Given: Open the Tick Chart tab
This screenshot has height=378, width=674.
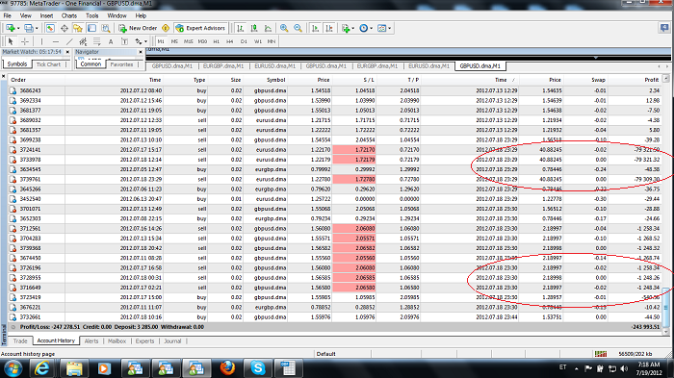Looking at the screenshot, I should (x=48, y=64).
